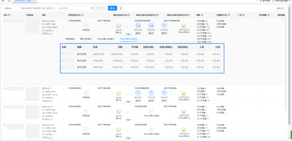
Task: Click the 自定义列 custom columns button
Action: pyautogui.click(x=280, y=8)
